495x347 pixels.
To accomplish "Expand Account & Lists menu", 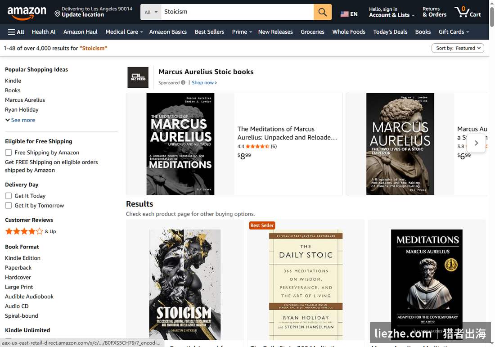I will click(x=391, y=12).
